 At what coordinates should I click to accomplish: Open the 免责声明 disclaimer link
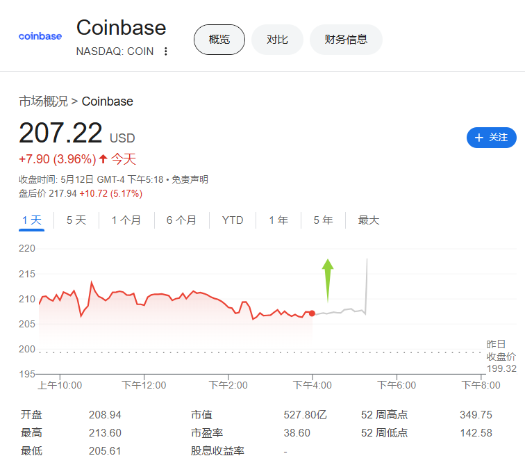pyautogui.click(x=190, y=179)
